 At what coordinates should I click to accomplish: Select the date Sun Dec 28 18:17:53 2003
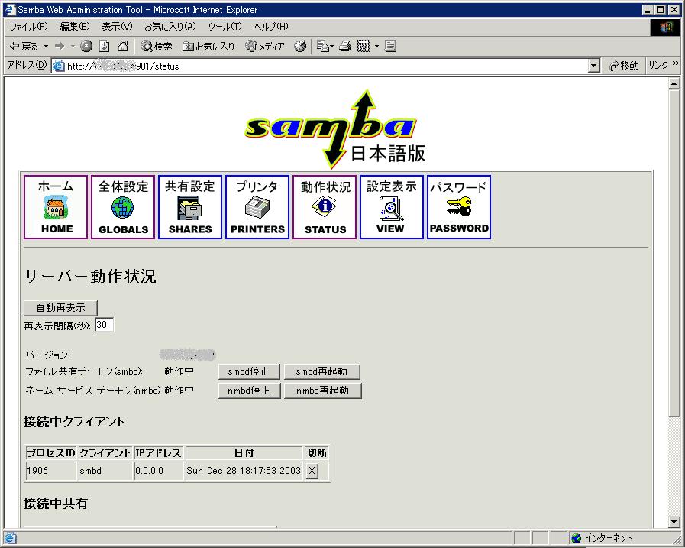click(x=244, y=471)
